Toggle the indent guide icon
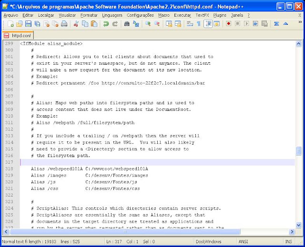This screenshot has height=247, width=305. [208, 24]
